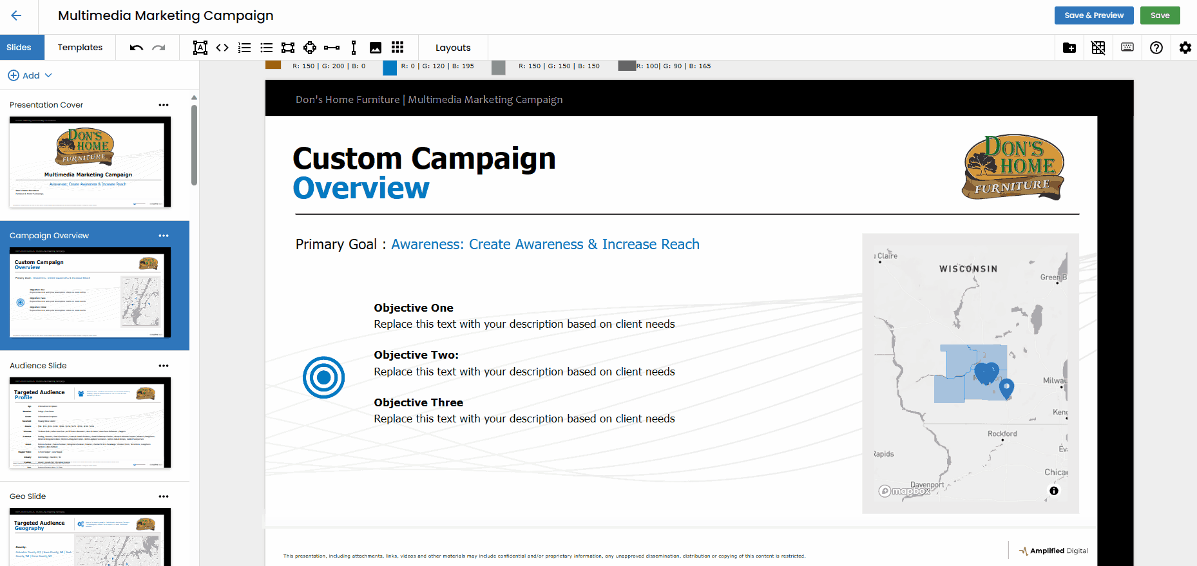Insert a text box element

coord(200,48)
